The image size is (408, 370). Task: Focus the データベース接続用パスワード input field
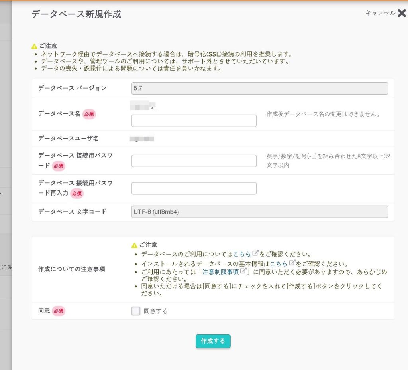(x=194, y=161)
